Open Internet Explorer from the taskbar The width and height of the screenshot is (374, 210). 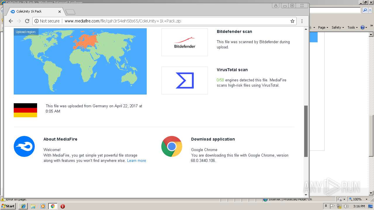point(23,206)
